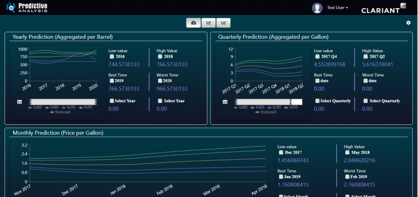Select the Yearly low value 744.5730133

pos(124,64)
